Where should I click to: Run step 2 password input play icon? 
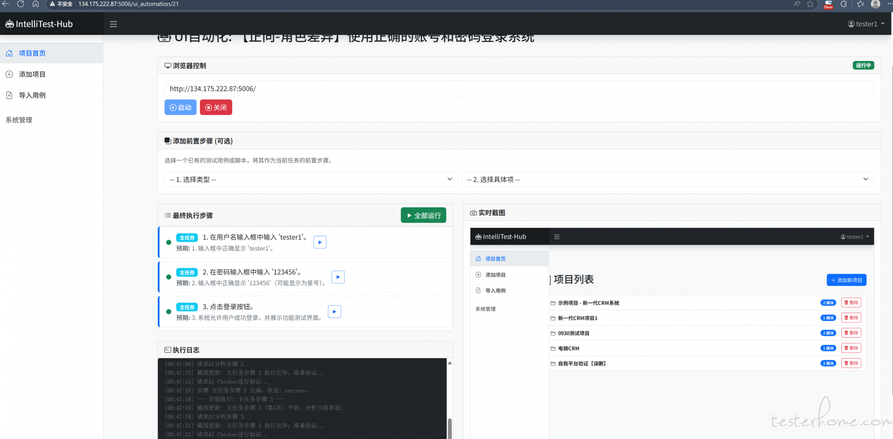(338, 277)
